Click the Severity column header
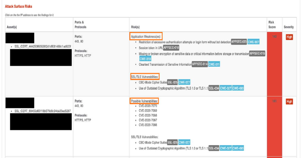Image resolution: width=302 pixels, height=158 pixels. coord(289,27)
